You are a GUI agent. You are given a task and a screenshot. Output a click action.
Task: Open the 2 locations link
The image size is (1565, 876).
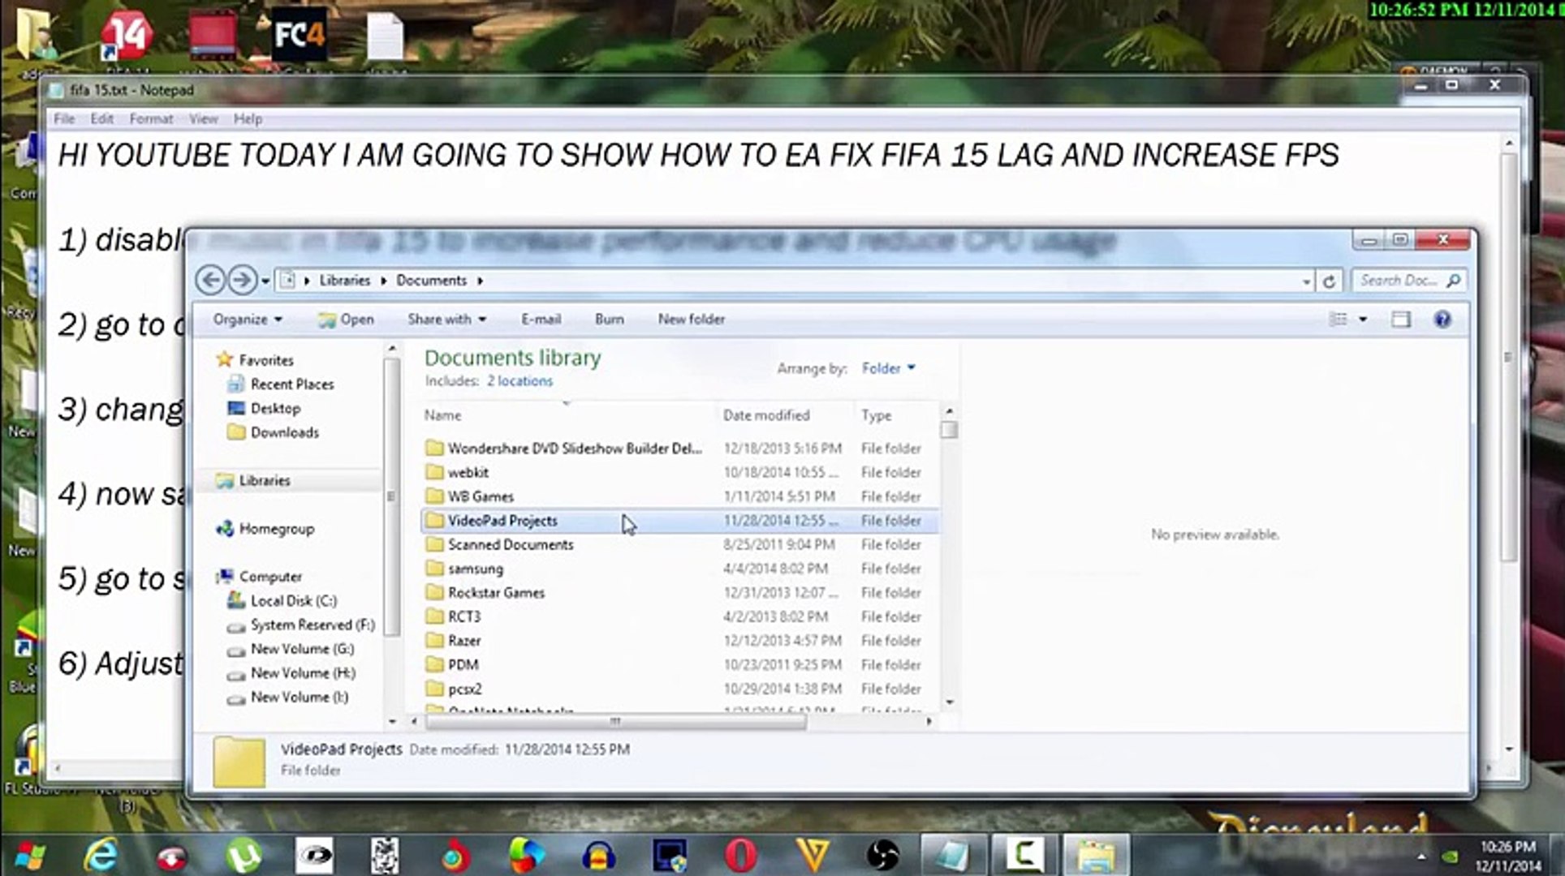520,381
